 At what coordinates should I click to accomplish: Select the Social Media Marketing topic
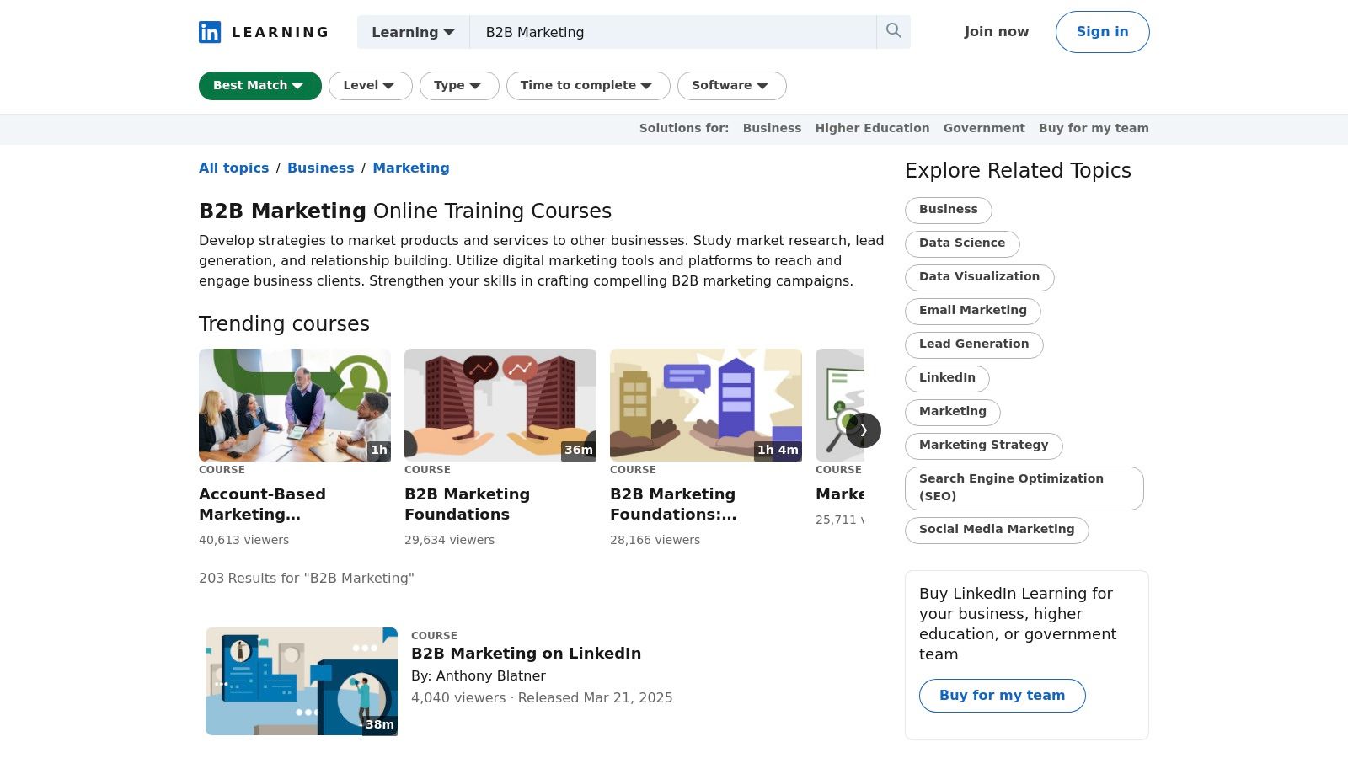click(997, 530)
